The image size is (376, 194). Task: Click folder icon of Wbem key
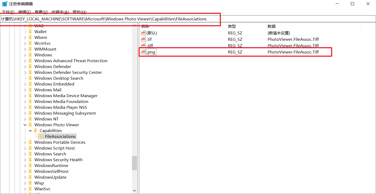(x=30, y=37)
